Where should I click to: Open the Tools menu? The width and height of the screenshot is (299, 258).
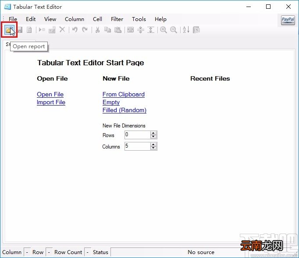point(139,19)
